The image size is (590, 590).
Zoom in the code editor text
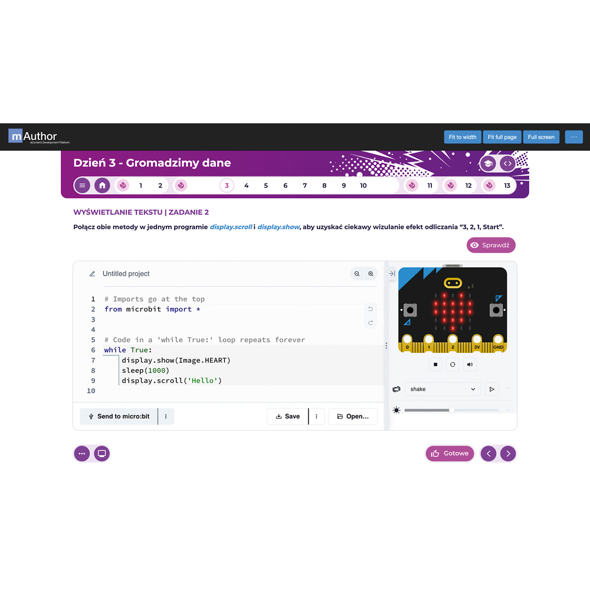(371, 274)
